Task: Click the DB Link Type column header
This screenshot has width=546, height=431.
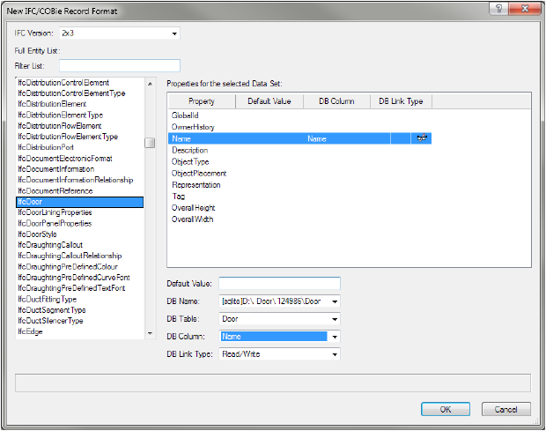Action: point(401,101)
